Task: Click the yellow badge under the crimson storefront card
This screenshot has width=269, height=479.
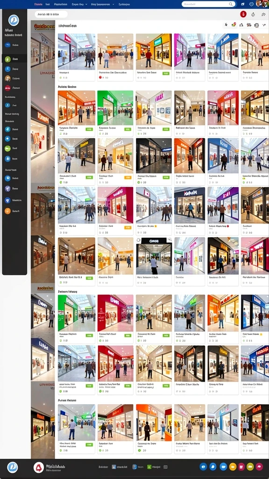Action: pos(127,228)
